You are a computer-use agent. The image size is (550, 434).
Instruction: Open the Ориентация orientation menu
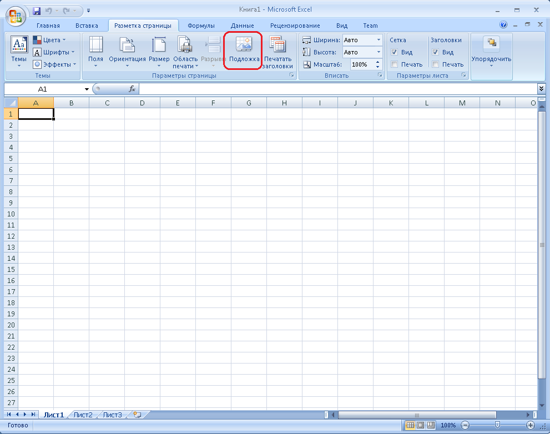(x=127, y=52)
